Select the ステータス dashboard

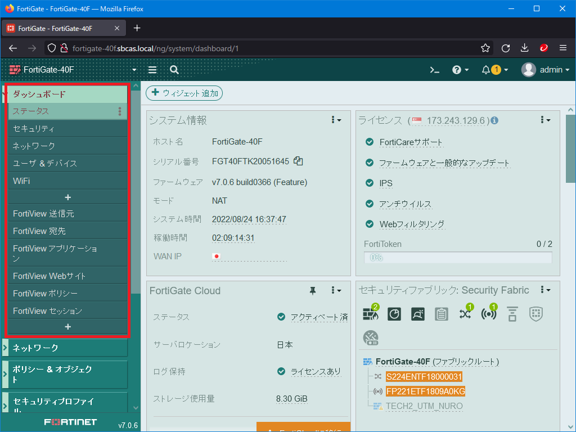point(67,111)
